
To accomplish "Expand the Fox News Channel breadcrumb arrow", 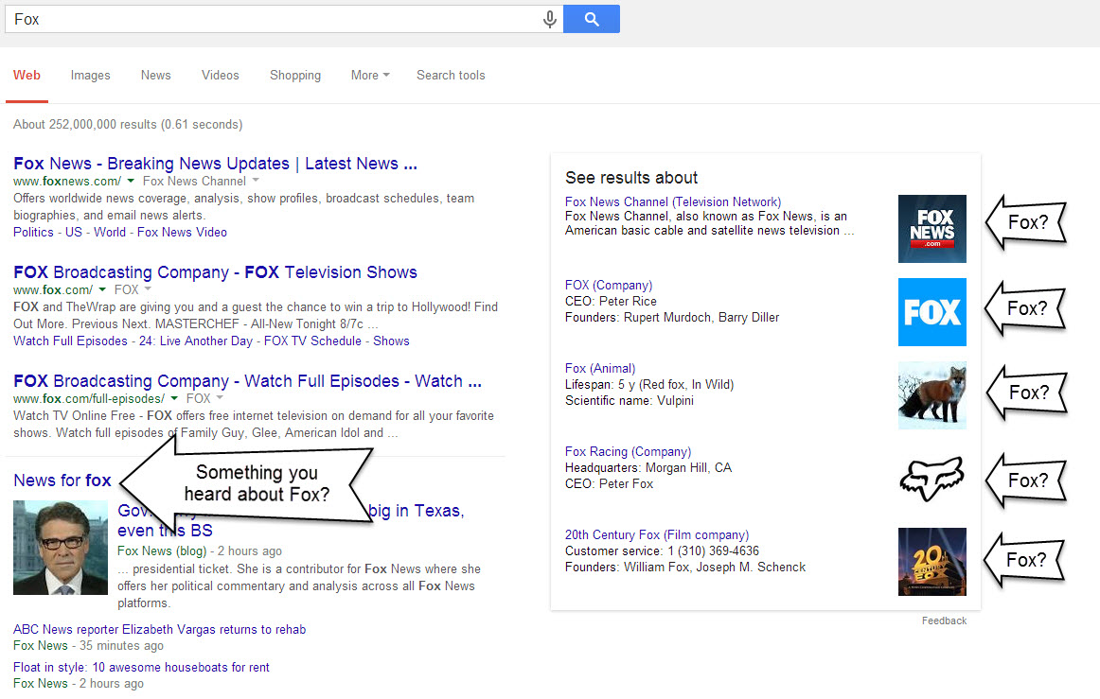I will tap(256, 181).
